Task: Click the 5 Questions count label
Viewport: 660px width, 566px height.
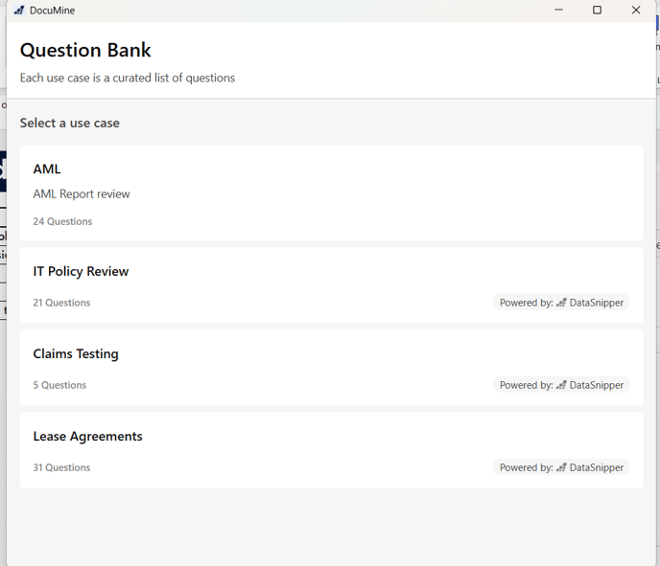Action: pyautogui.click(x=59, y=385)
